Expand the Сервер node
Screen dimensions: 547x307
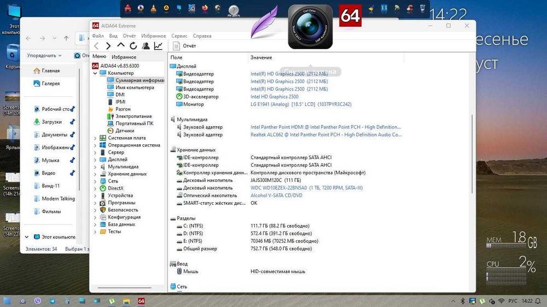[x=95, y=152]
